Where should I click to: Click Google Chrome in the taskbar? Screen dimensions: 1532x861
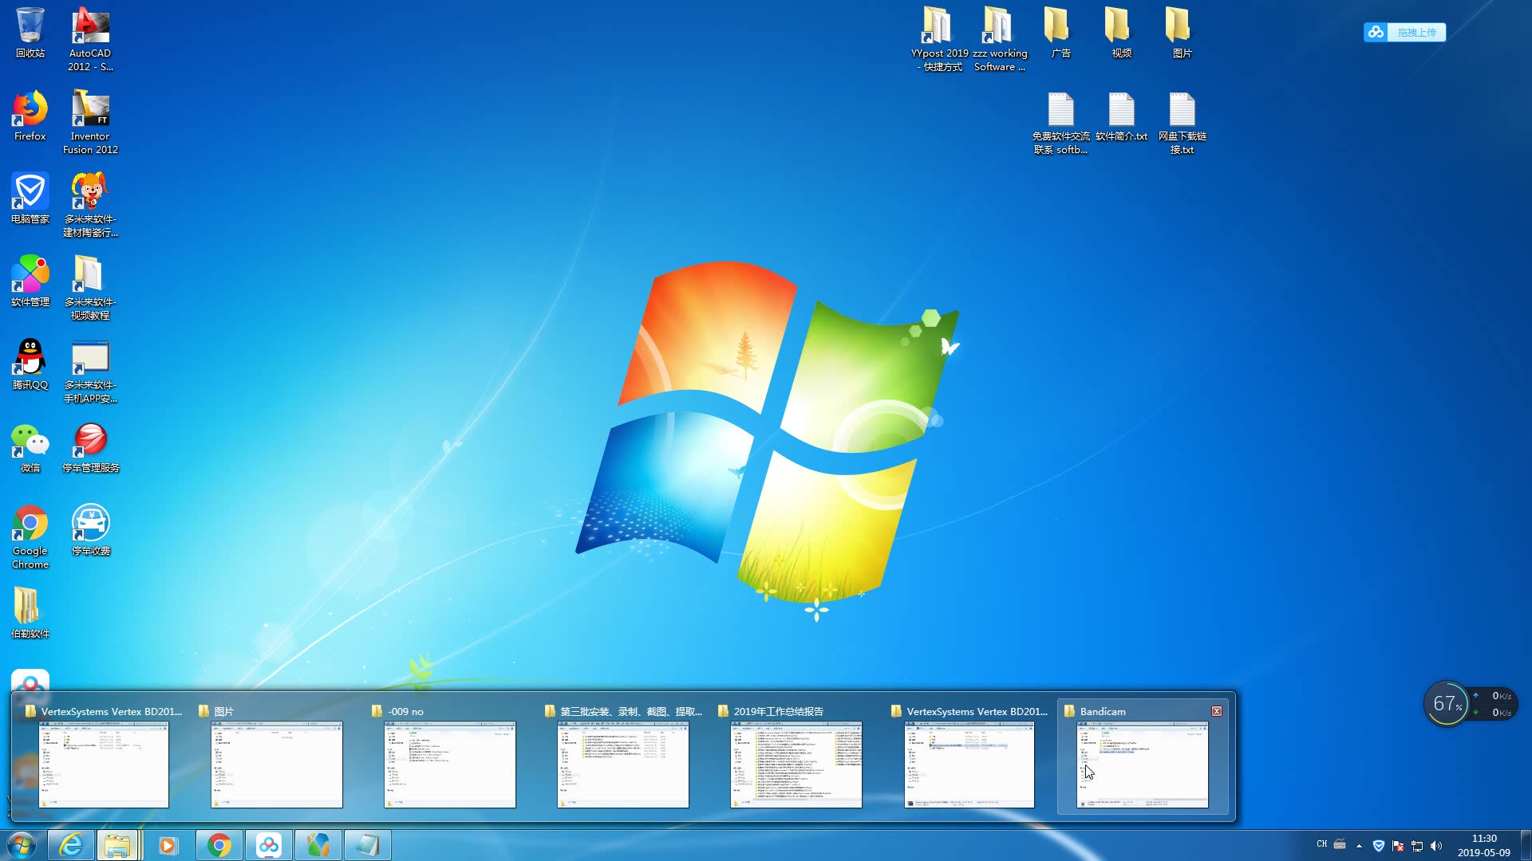(x=219, y=845)
